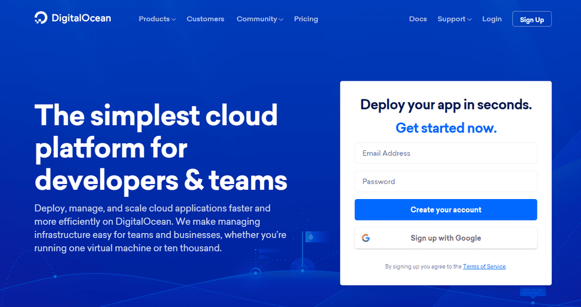Click the 'Get started now.' text
The image size is (581, 307).
[446, 128]
